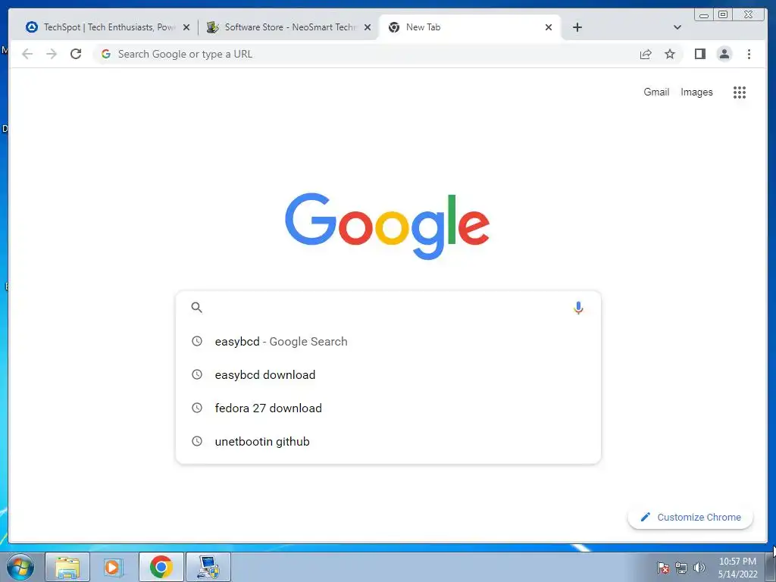776x582 pixels.
Task: Select the easybcd download suggestion
Action: click(388, 374)
